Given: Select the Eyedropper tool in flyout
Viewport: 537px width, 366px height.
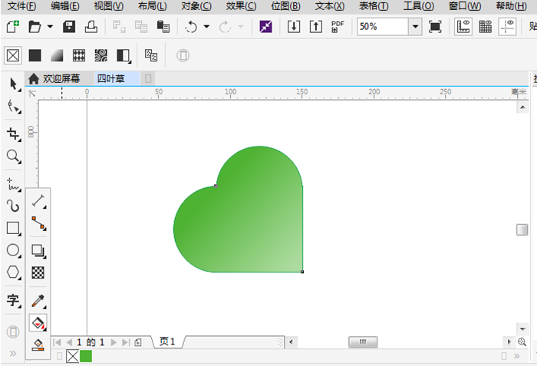Looking at the screenshot, I should 38,300.
